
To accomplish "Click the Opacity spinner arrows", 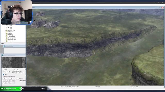I will click(x=9, y=72).
